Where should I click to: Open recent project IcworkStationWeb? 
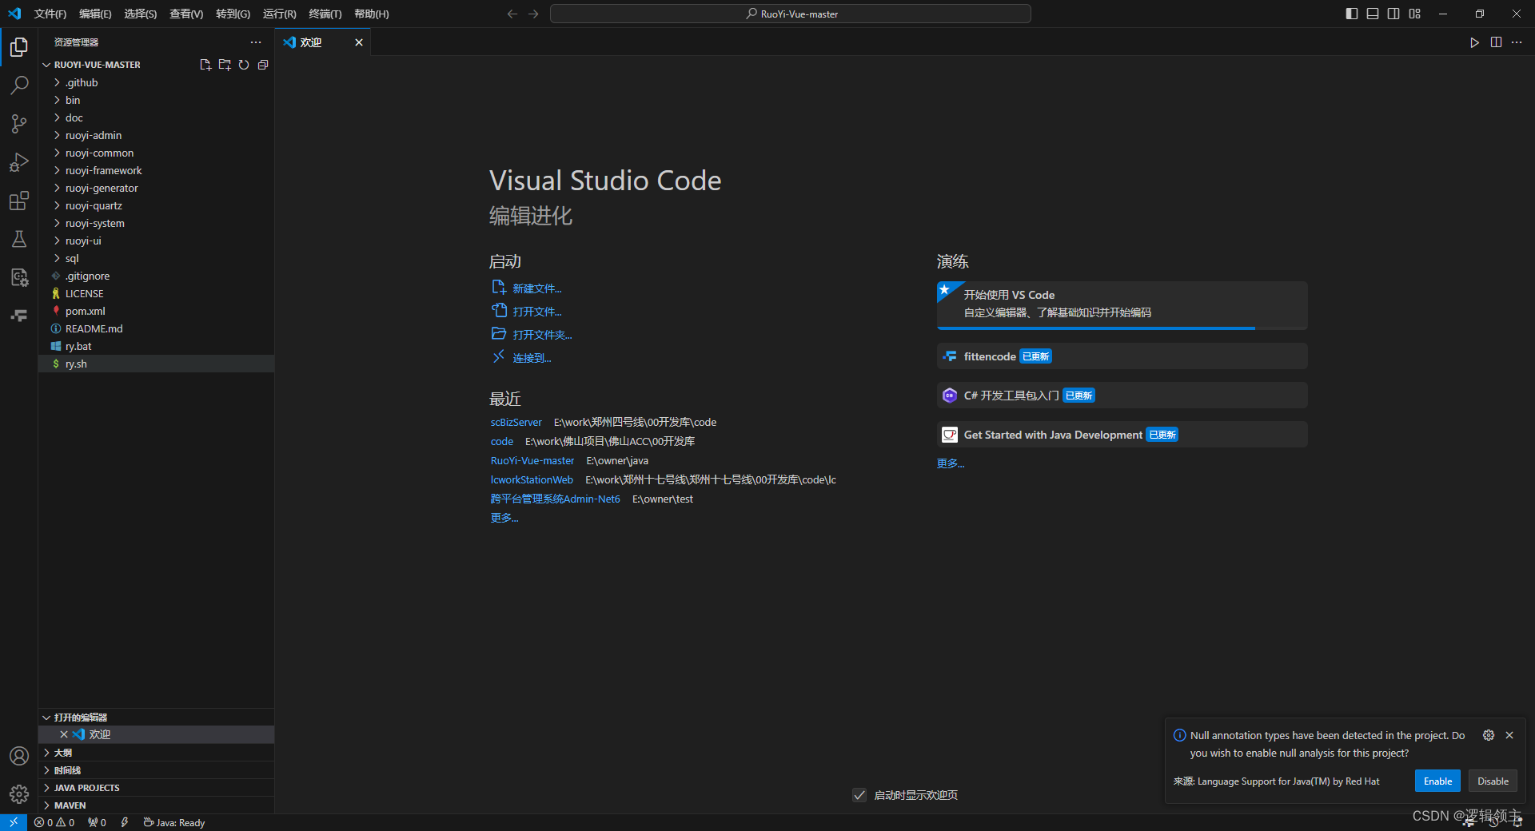pyautogui.click(x=532, y=479)
